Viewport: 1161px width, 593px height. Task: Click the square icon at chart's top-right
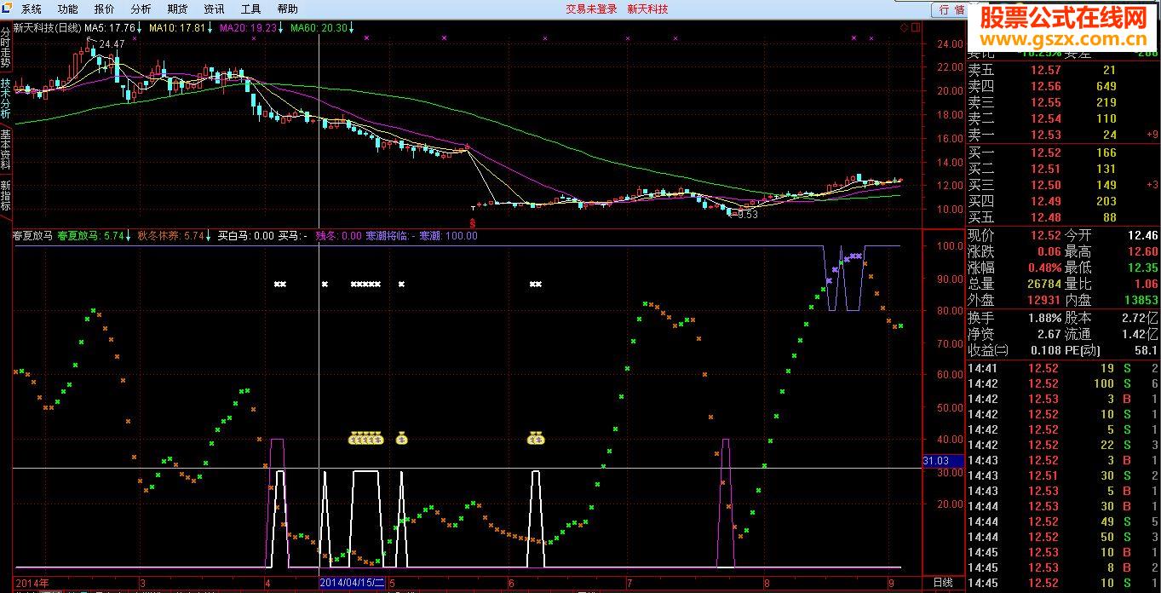[916, 27]
